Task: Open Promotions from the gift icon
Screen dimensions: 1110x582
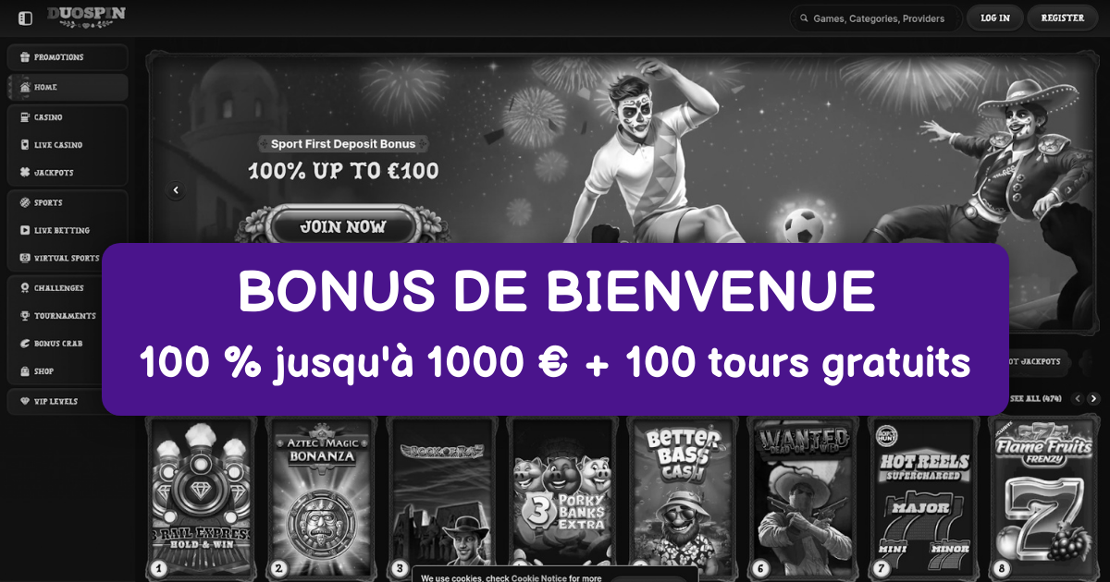Action: [24, 57]
